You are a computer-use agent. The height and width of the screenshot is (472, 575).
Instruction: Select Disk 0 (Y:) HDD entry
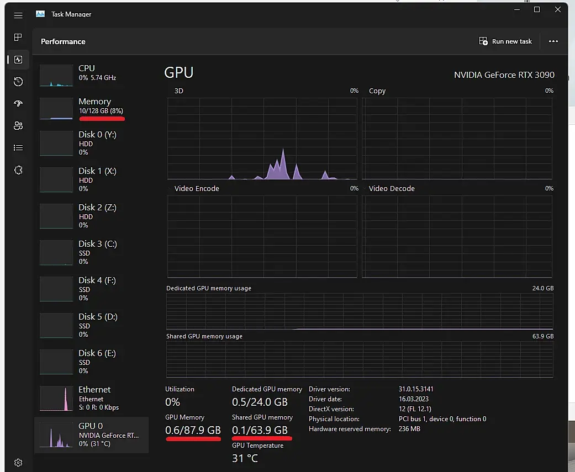pos(91,142)
